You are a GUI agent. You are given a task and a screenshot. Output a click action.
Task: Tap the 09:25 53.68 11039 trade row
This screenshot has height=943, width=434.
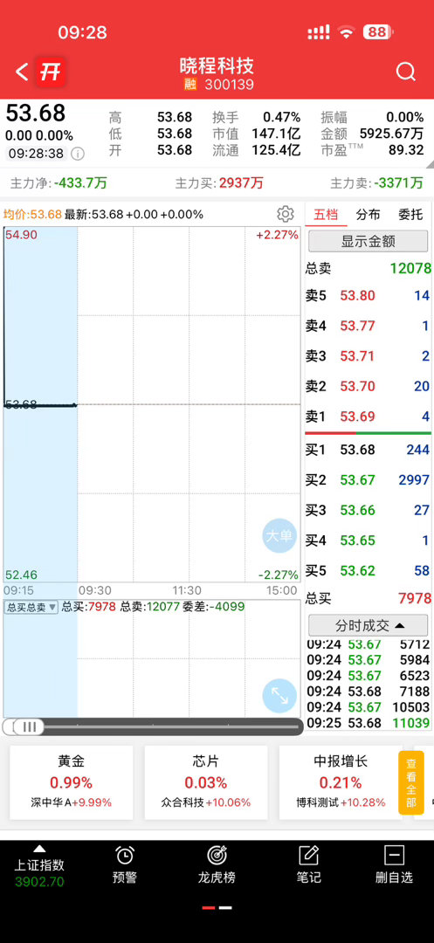pos(368,722)
